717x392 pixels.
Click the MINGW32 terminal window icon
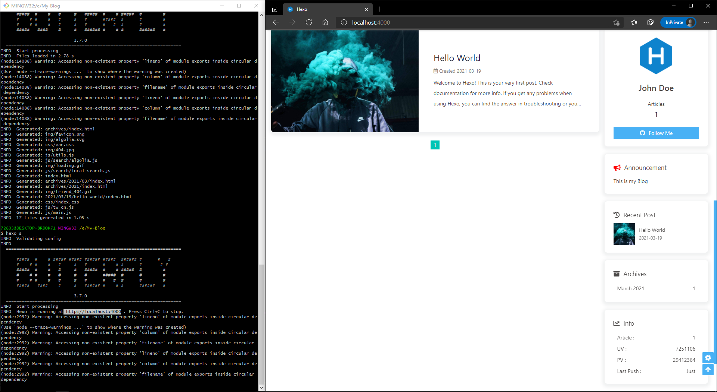(x=6, y=6)
